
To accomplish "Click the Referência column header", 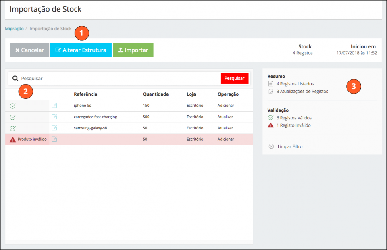I will click(85, 94).
